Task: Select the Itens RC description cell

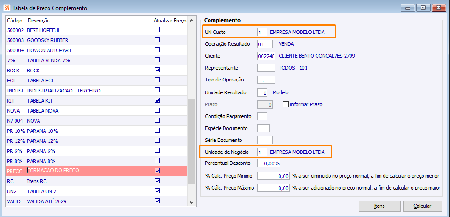Action: [90, 181]
